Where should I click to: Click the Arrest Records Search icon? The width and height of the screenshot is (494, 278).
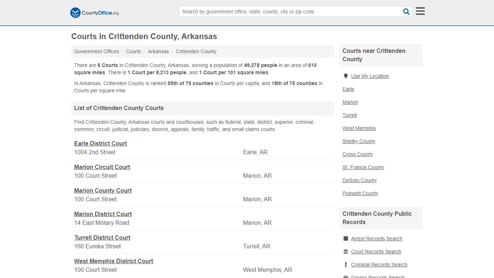pyautogui.click(x=346, y=239)
